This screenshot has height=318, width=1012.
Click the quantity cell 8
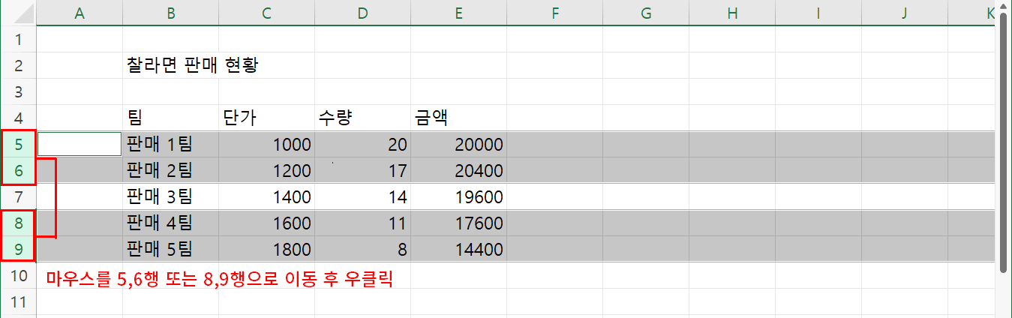pos(363,249)
